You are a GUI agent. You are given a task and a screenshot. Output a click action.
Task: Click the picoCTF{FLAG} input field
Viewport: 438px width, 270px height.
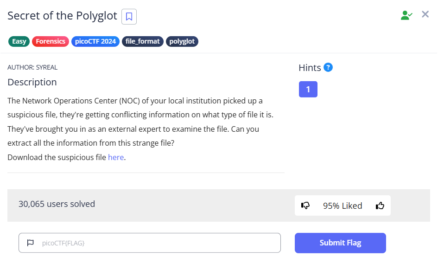[x=158, y=243]
